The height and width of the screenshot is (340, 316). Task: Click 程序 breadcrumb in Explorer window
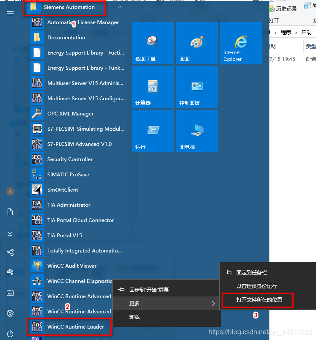point(286,33)
